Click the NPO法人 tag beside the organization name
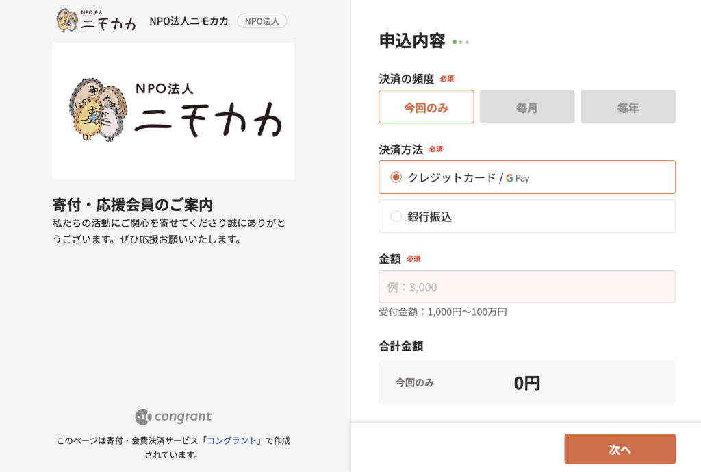This screenshot has width=701, height=472. point(262,21)
